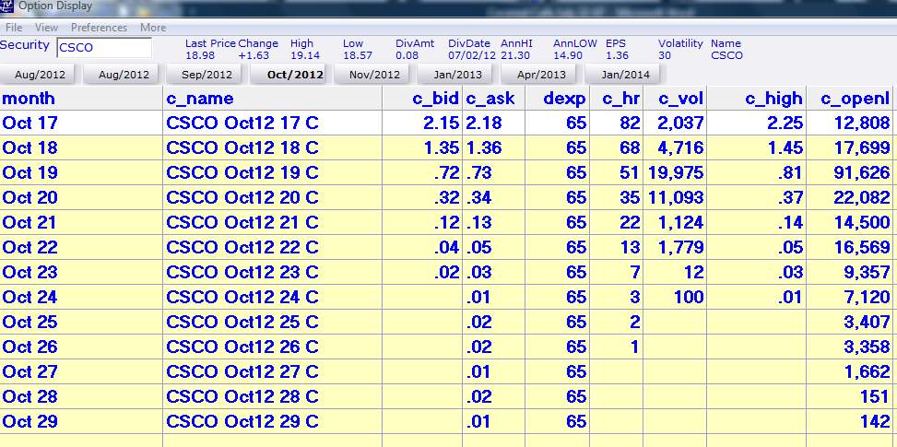The image size is (897, 447).
Task: Select the Oct 22 month cell
Action: click(x=81, y=247)
